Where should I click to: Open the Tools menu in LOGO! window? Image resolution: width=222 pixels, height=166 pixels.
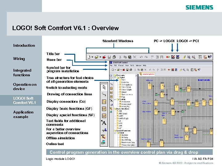(132, 65)
